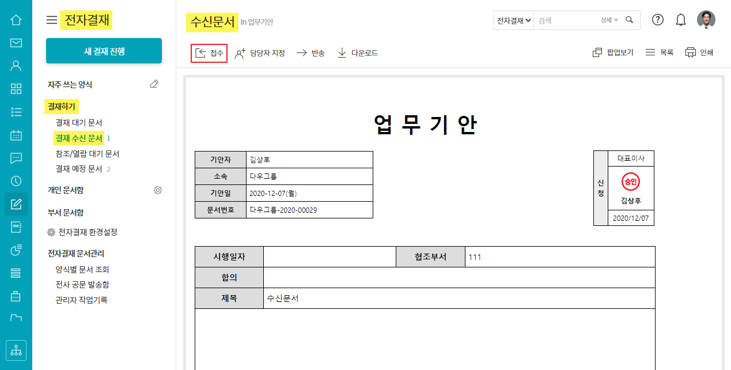Open the 전자결재 search scope dropdown
Viewport: 731px width, 370px height.
click(x=514, y=20)
